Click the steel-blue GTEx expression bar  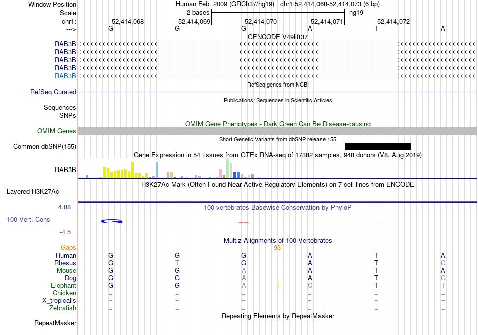tap(157, 170)
